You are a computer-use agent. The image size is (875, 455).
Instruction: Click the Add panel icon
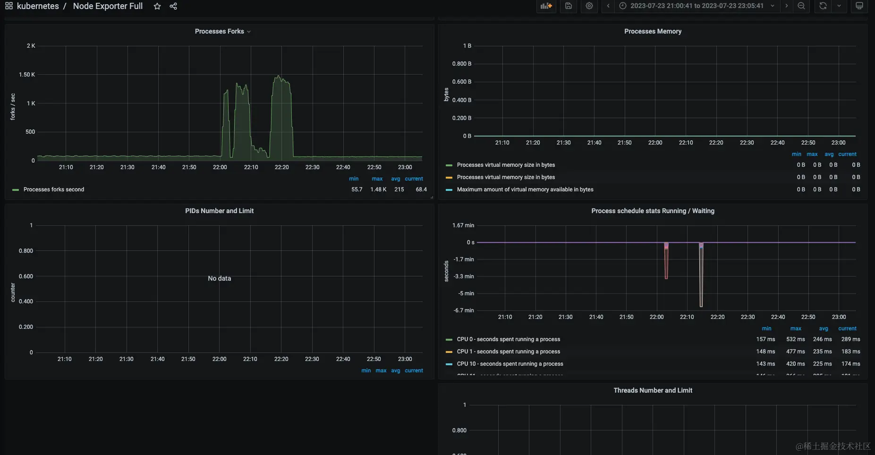pyautogui.click(x=546, y=6)
